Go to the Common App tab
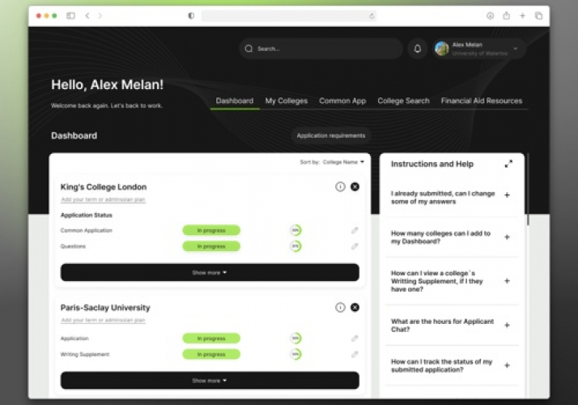 point(342,100)
